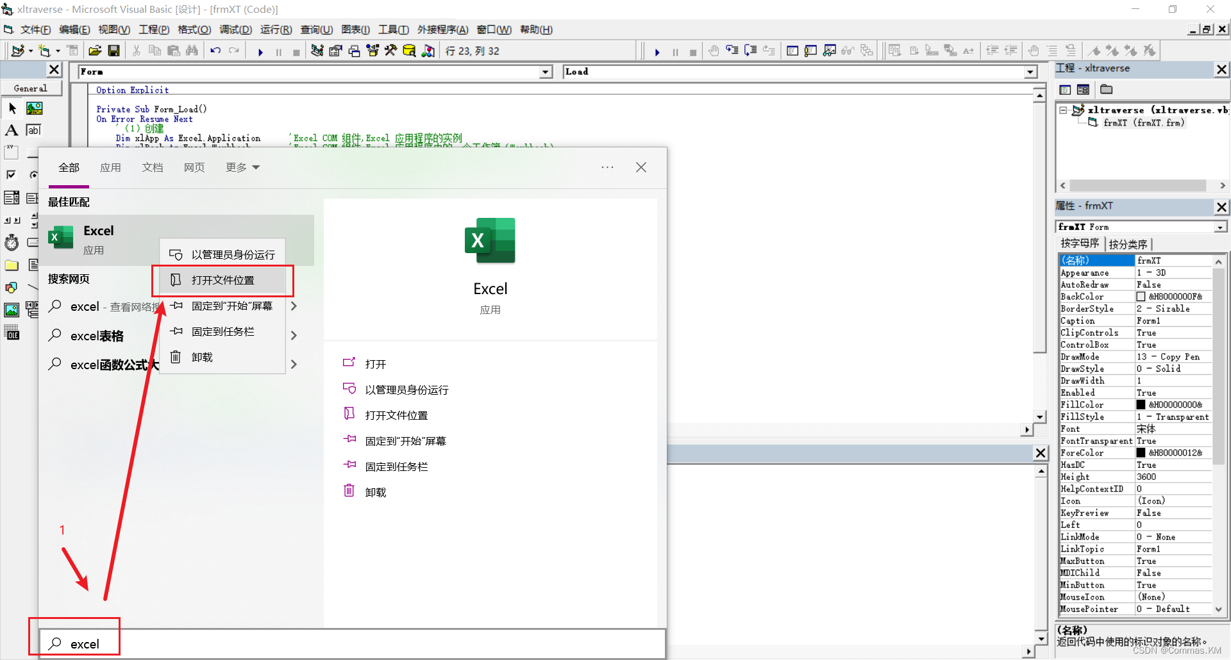Click BackColor color swatch in Properties
The image size is (1231, 660).
point(1141,297)
